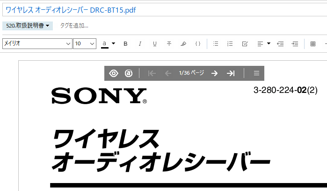Viewport: 327px width, 191px height.
Task: Apply italic formatting
Action: [140, 44]
